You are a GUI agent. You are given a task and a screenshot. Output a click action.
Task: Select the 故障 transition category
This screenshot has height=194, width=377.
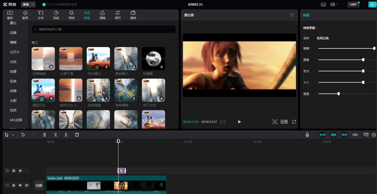pos(13,91)
